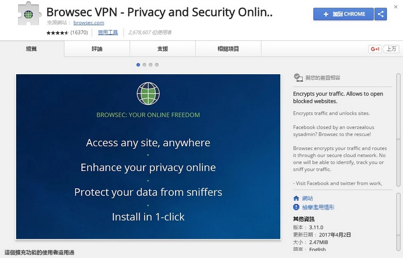The width and height of the screenshot is (403, 258).
Task: Open the 評論 tab
Action: 97,49
